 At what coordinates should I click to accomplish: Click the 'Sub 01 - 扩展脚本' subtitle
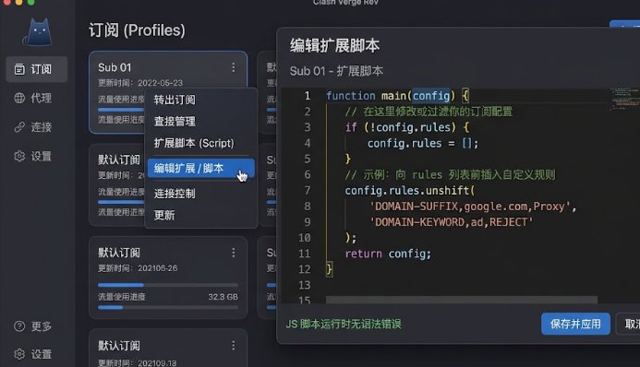[x=336, y=71]
